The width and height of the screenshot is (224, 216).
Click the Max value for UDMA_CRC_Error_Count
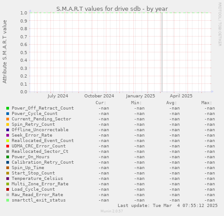(x=210, y=146)
